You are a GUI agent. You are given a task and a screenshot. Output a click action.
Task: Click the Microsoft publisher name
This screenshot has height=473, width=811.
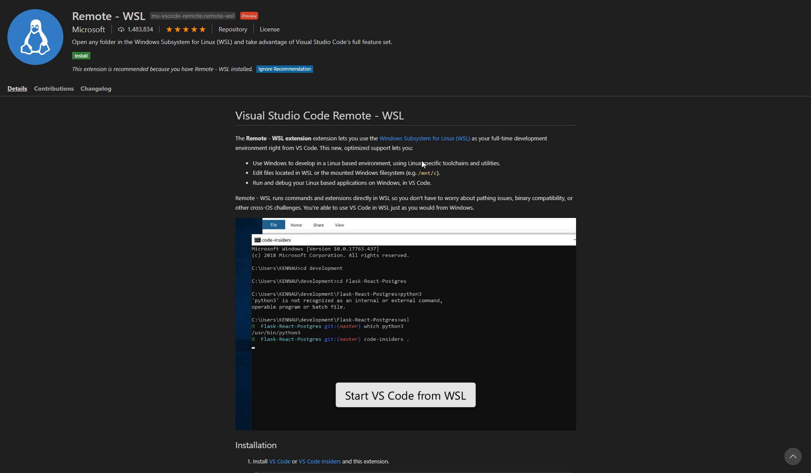(x=89, y=29)
